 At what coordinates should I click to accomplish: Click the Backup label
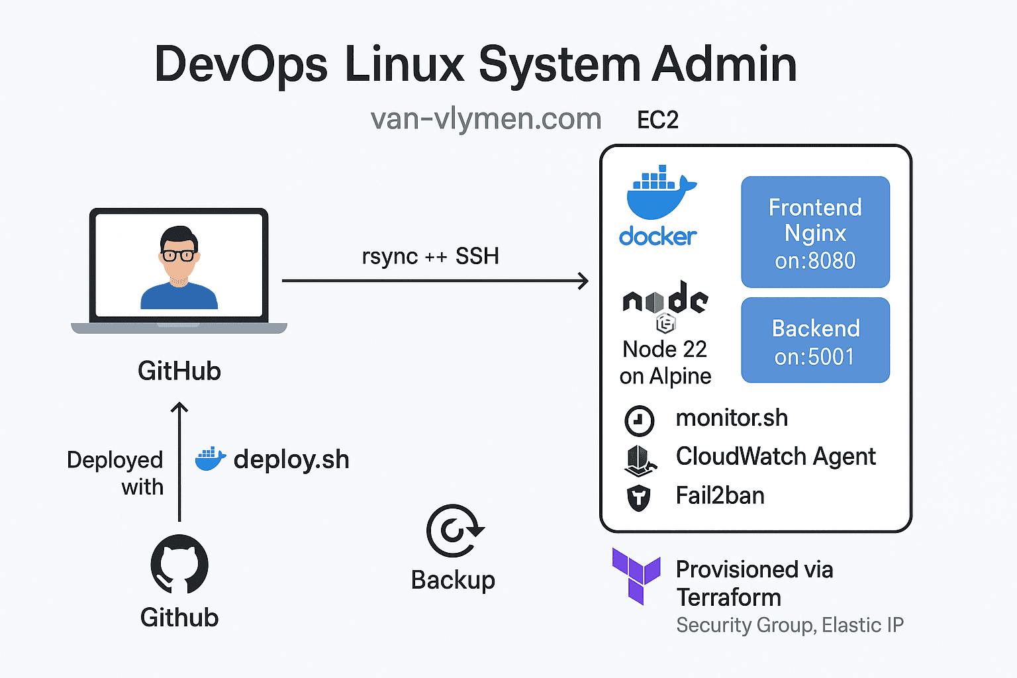(x=453, y=580)
